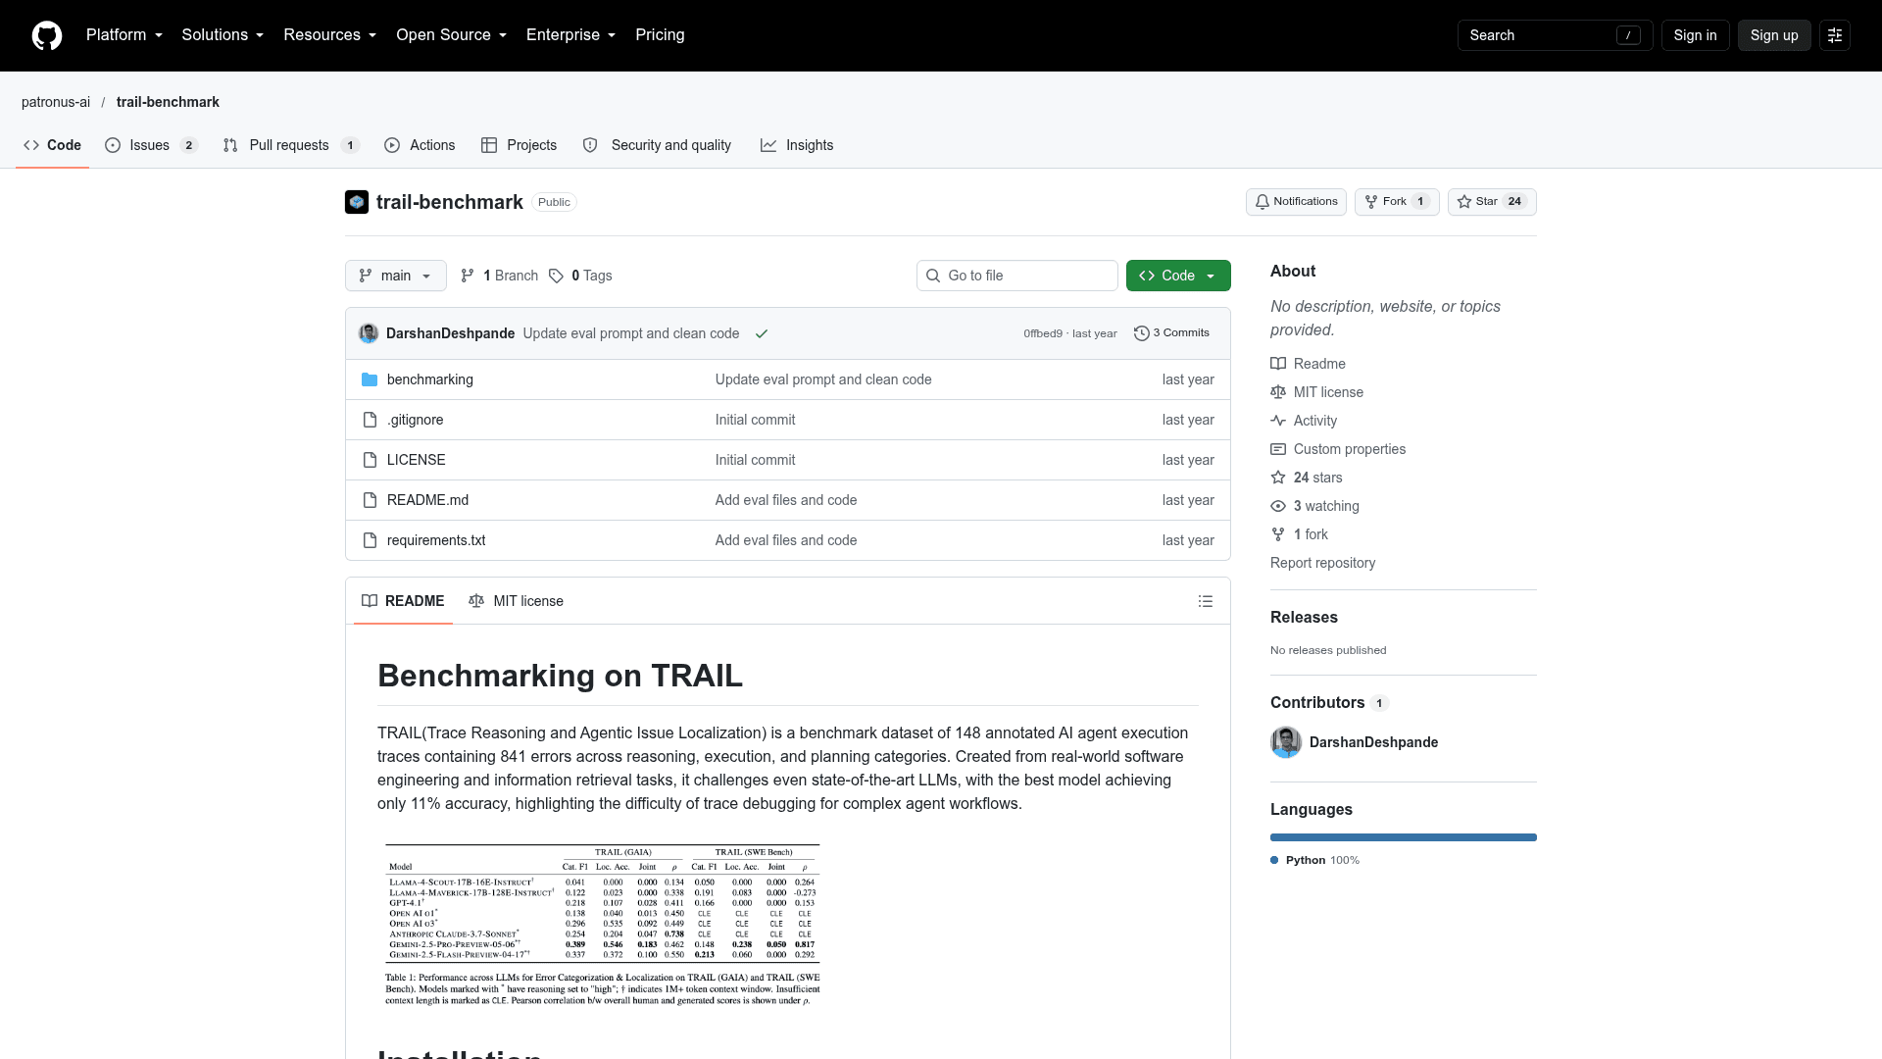Fork the trail-benchmark repository

(1397, 202)
